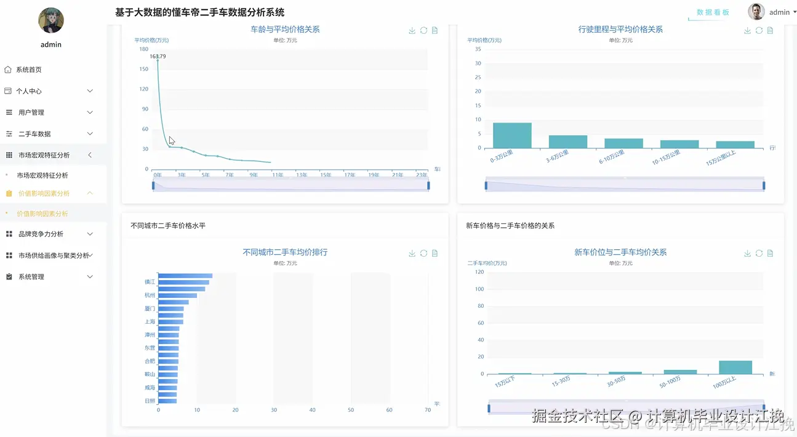
Task: Click the 厦门 city label on ranking chart
Action: 150,308
